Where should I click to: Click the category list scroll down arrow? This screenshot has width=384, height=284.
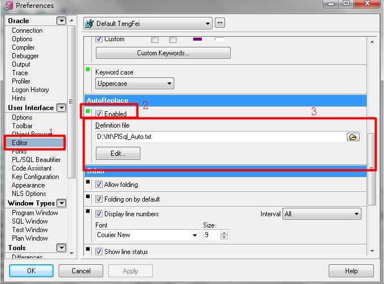72,253
